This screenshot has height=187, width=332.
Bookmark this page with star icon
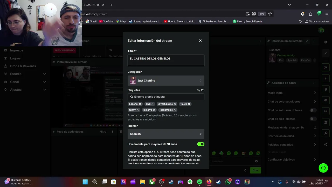point(270,14)
